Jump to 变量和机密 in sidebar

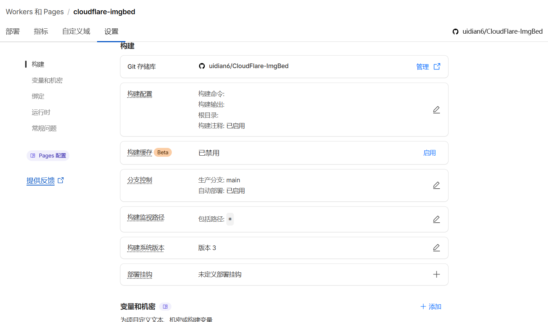tap(47, 80)
